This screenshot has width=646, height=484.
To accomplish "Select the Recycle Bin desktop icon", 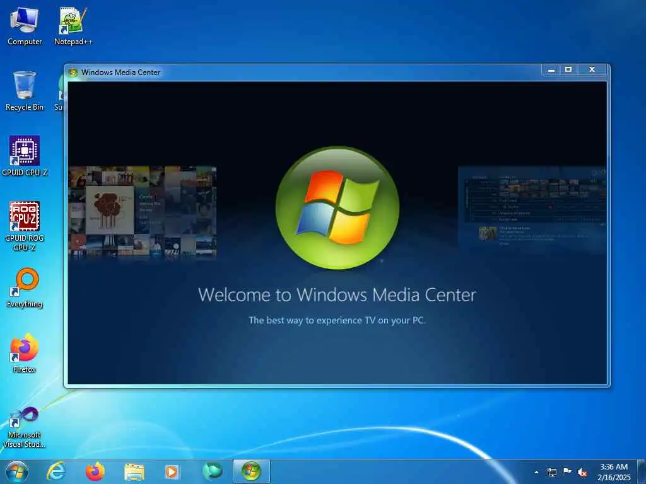I will pos(25,91).
